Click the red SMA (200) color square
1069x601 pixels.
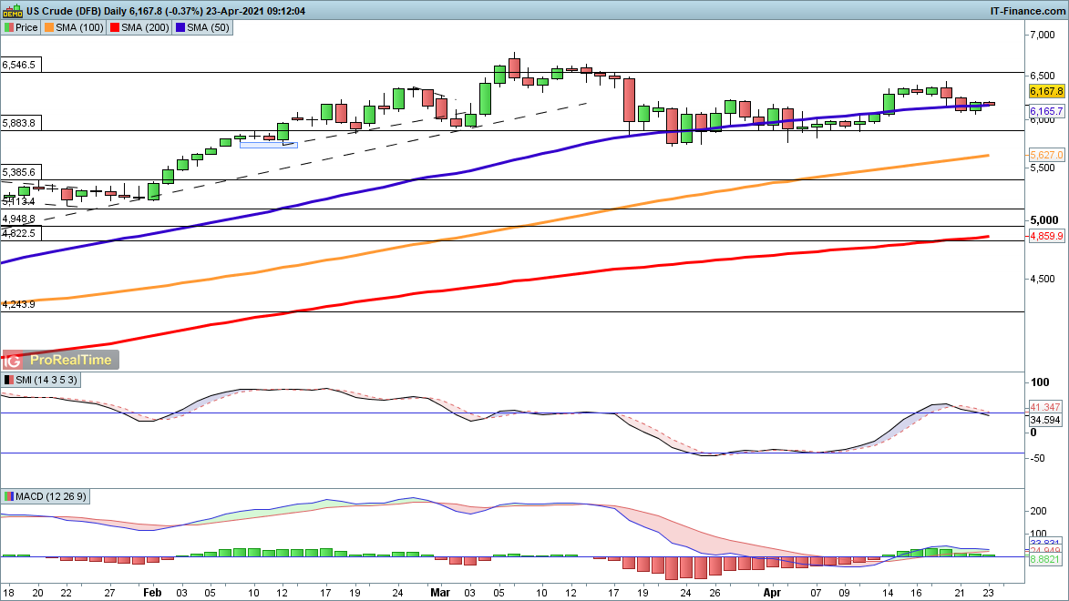click(x=117, y=27)
